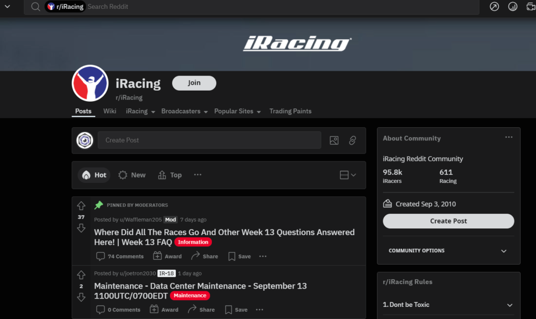Click the green pinned post icon

[x=98, y=205]
